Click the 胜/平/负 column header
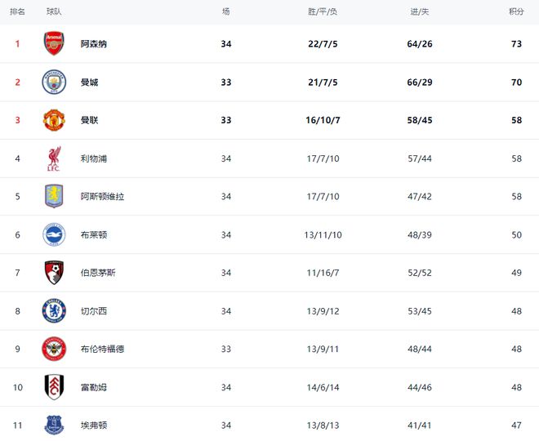Screen dimensions: 539x441 click(x=322, y=11)
